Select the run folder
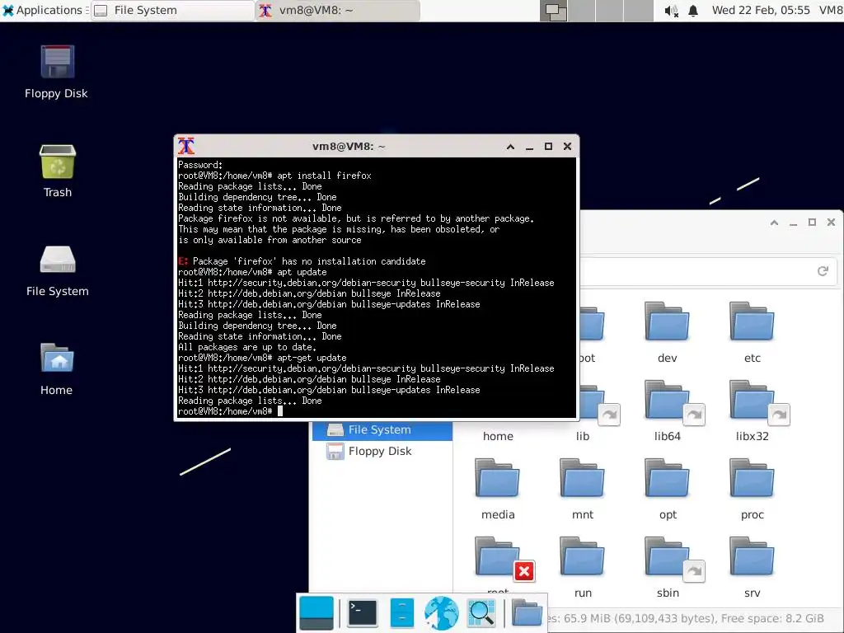 583,567
